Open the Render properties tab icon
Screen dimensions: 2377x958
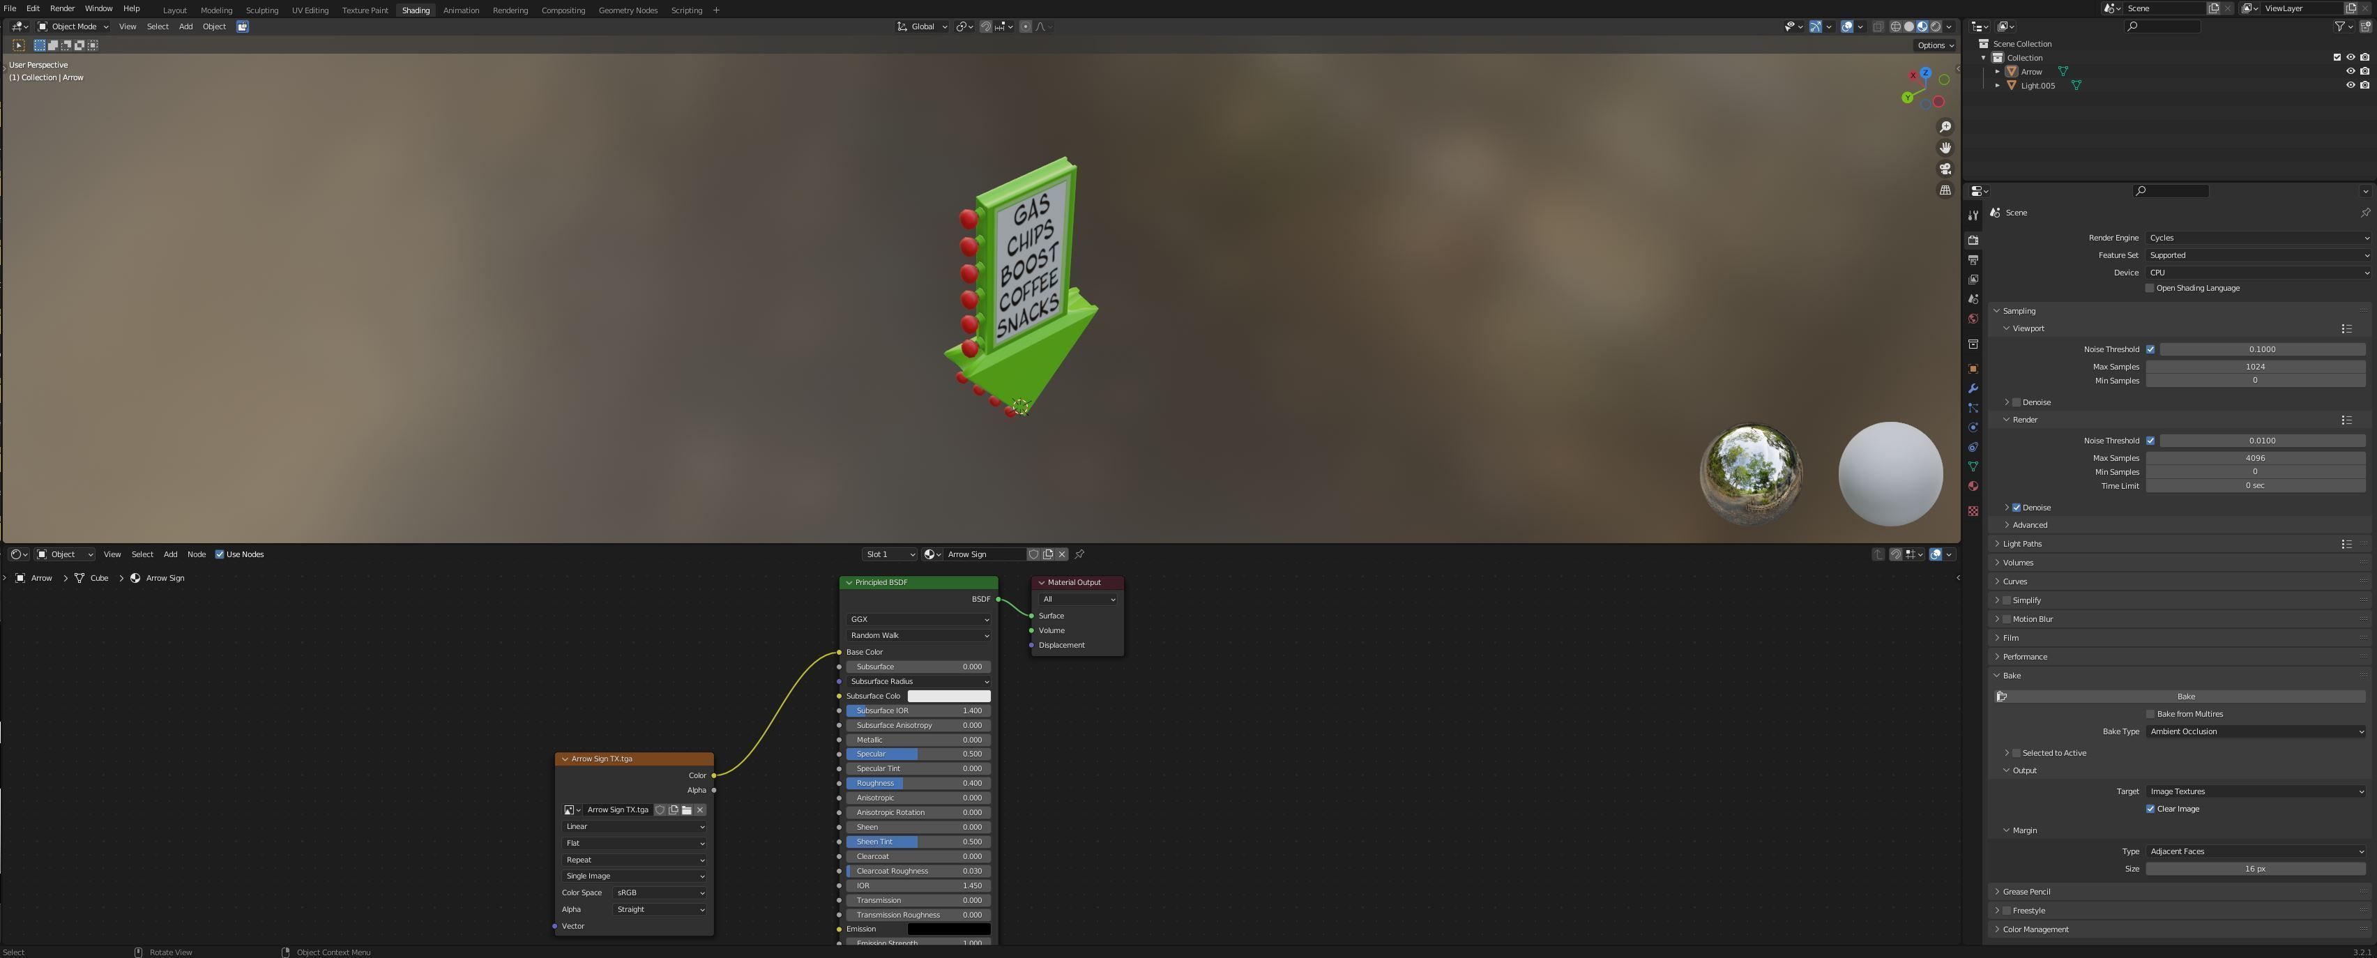coord(1973,240)
